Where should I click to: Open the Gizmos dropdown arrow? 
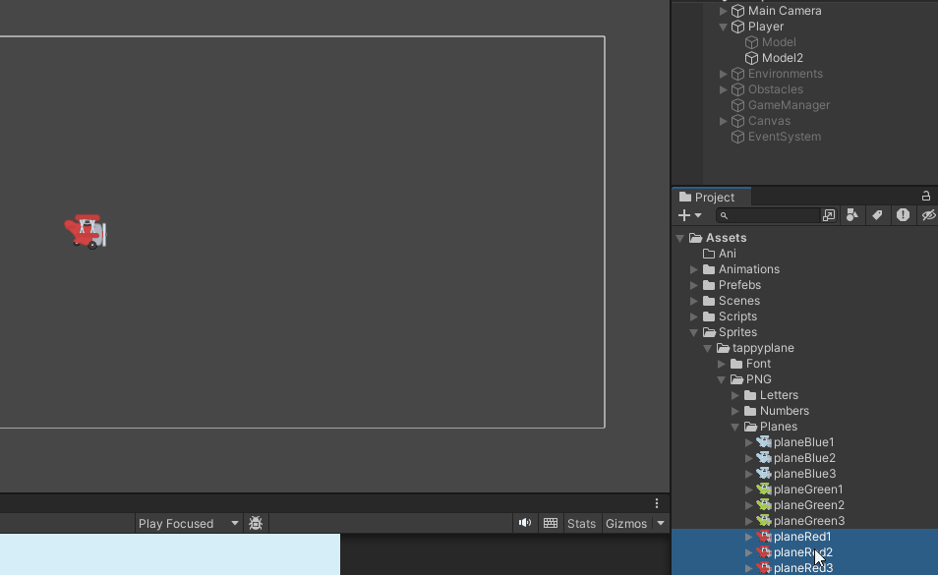tap(661, 524)
